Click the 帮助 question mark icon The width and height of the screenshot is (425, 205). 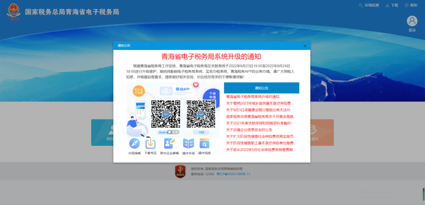(407, 5)
